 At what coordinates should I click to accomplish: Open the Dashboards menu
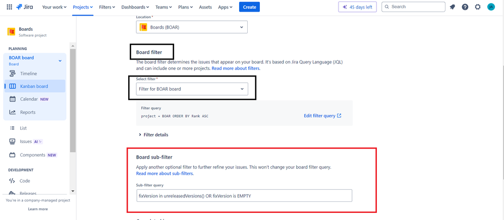pos(135,7)
